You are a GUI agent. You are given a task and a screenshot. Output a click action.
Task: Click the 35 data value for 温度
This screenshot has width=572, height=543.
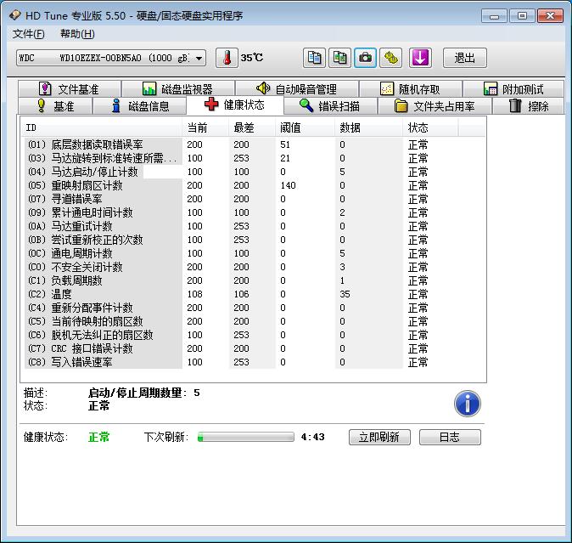click(345, 294)
